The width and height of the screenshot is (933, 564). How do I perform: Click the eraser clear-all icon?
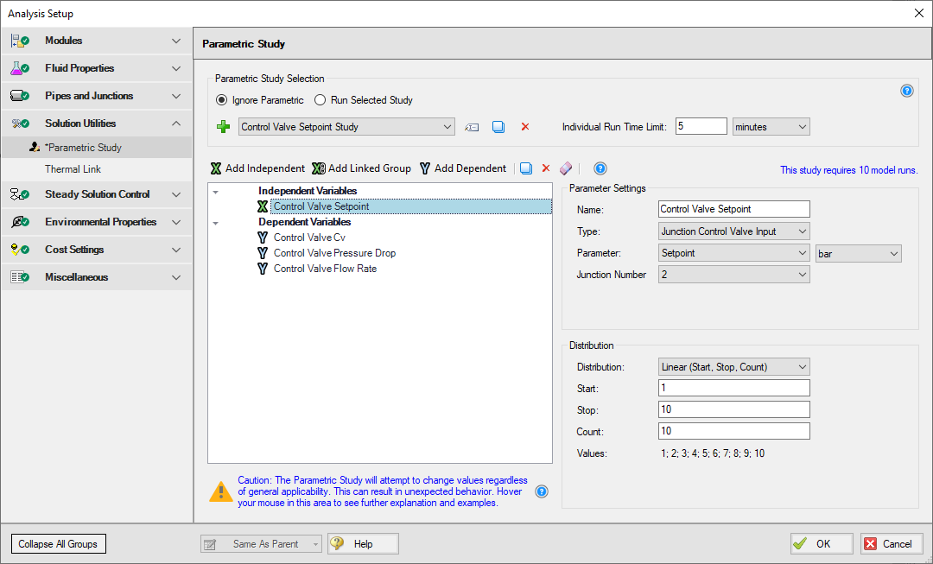pos(566,168)
